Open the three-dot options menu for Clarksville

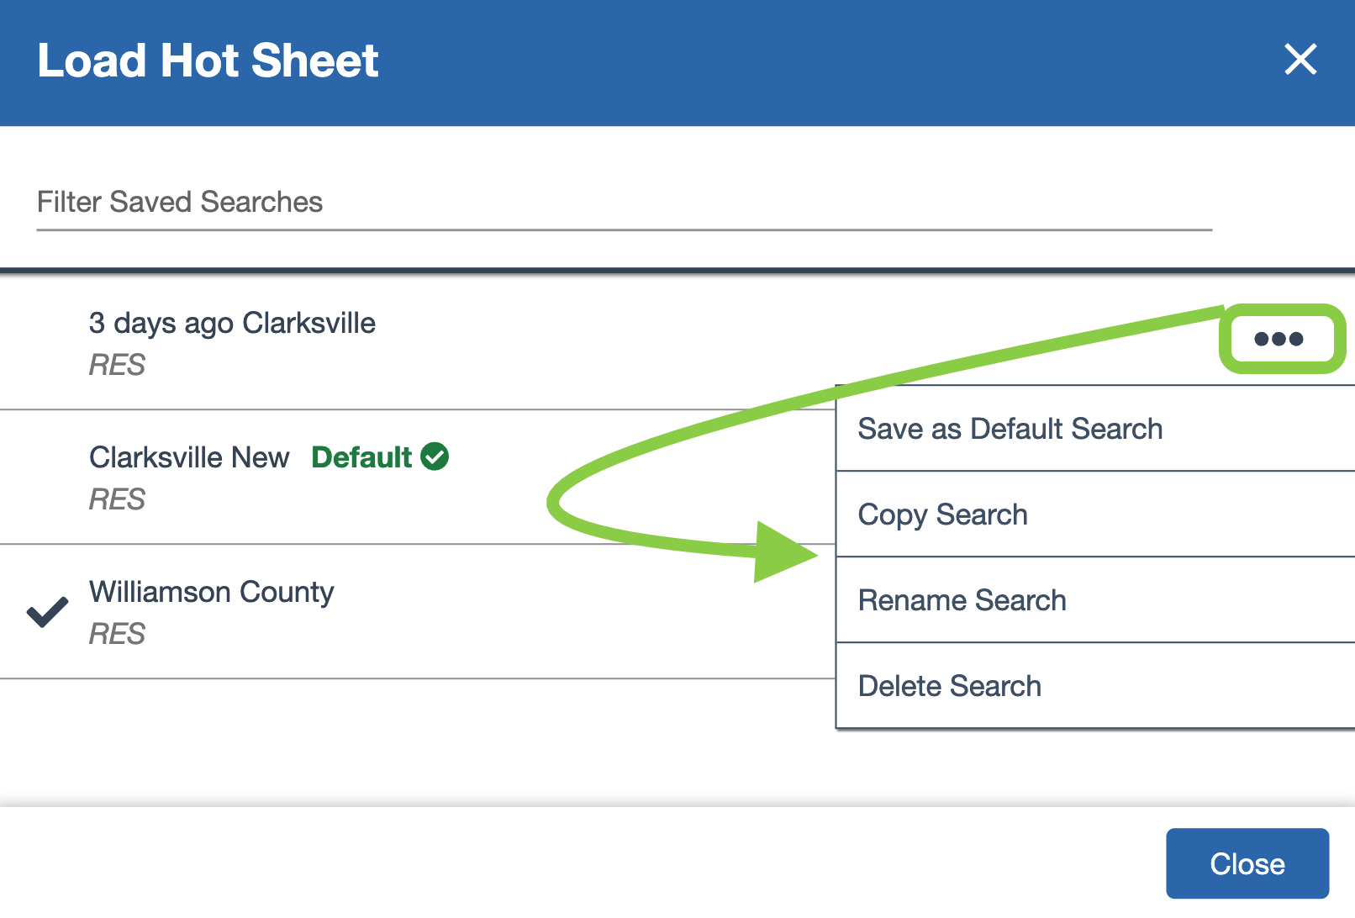[x=1279, y=339]
